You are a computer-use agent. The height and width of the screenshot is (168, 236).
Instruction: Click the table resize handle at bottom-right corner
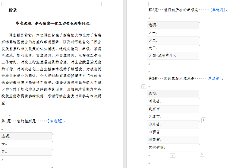click(202, 154)
